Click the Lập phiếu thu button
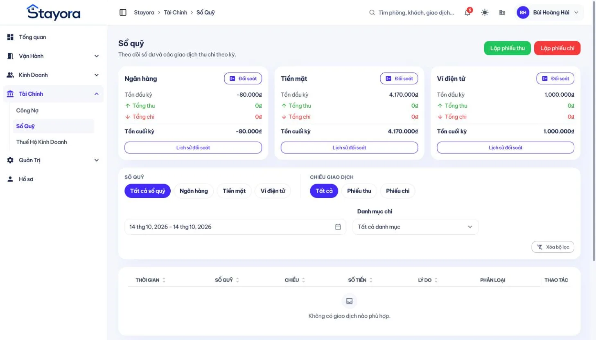 point(507,48)
